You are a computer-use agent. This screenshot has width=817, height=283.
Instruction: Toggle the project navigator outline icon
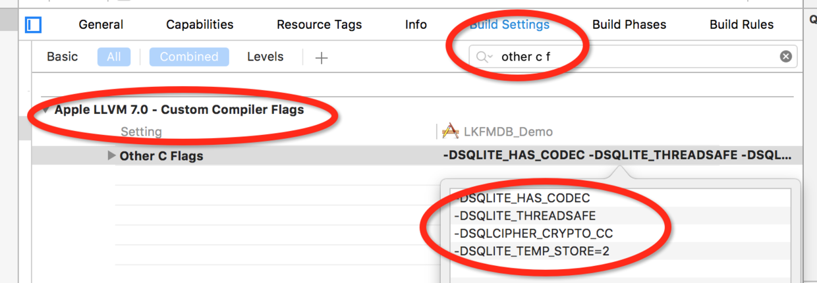(x=33, y=25)
